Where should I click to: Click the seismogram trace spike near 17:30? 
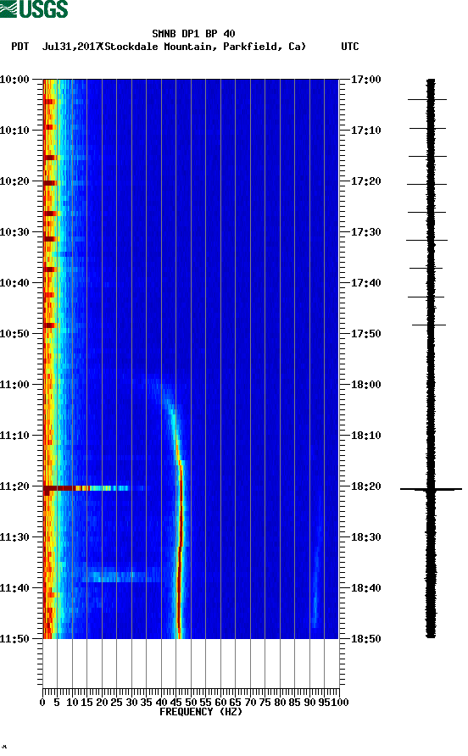(x=426, y=240)
